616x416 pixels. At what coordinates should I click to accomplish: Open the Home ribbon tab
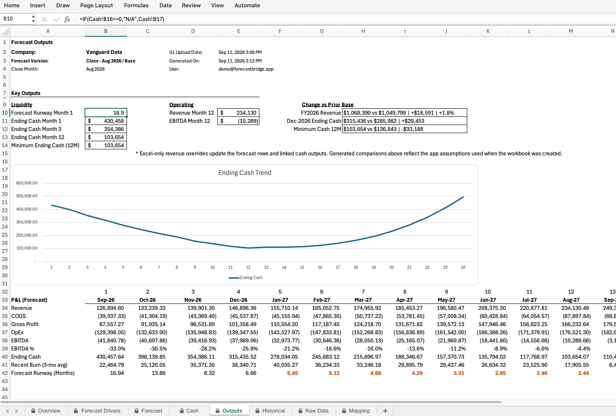coord(12,6)
